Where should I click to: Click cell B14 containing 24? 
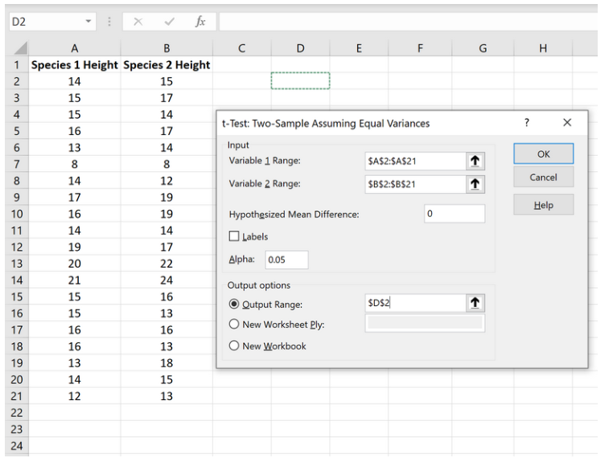167,280
